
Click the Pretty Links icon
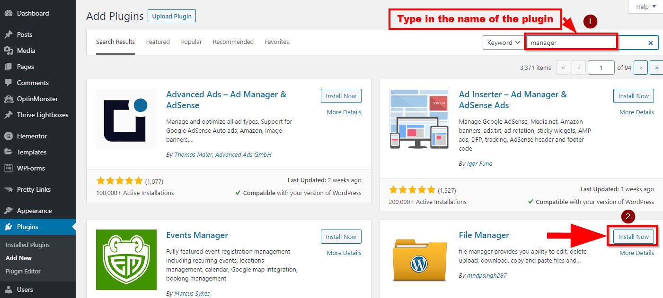coord(8,189)
